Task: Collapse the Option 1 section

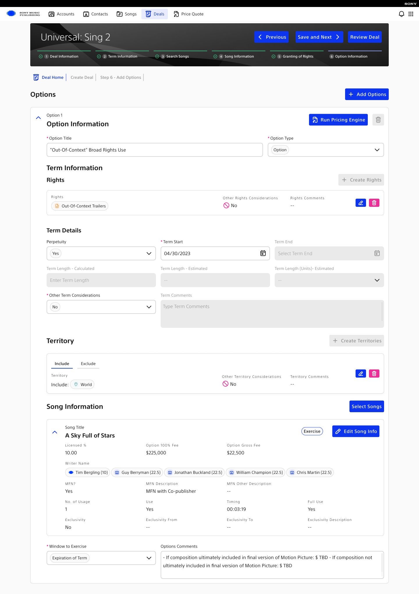Action: click(38, 118)
